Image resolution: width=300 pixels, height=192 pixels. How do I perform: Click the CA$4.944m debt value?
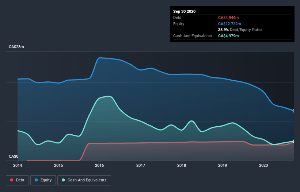(228, 18)
